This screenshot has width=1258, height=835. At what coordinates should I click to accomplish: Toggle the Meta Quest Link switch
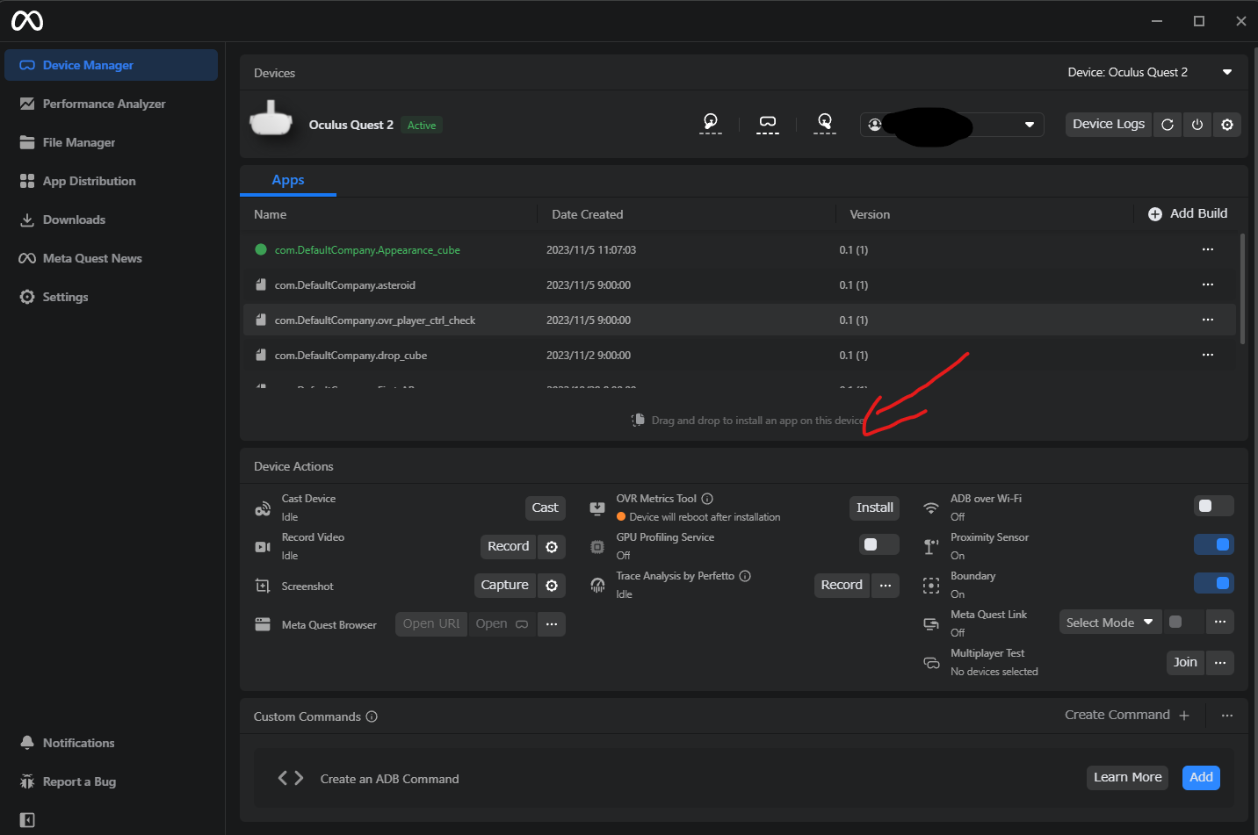(x=1184, y=622)
